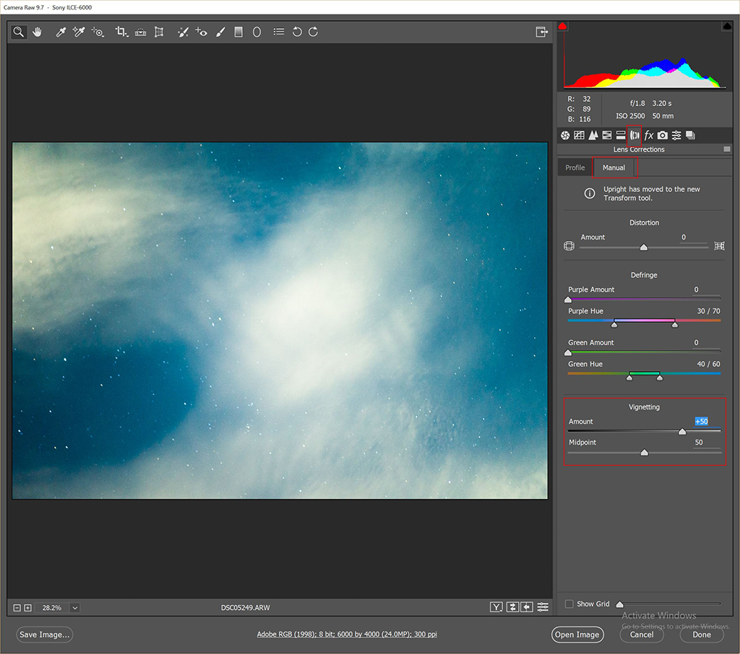Pick the Spot Removal tool

[x=183, y=32]
